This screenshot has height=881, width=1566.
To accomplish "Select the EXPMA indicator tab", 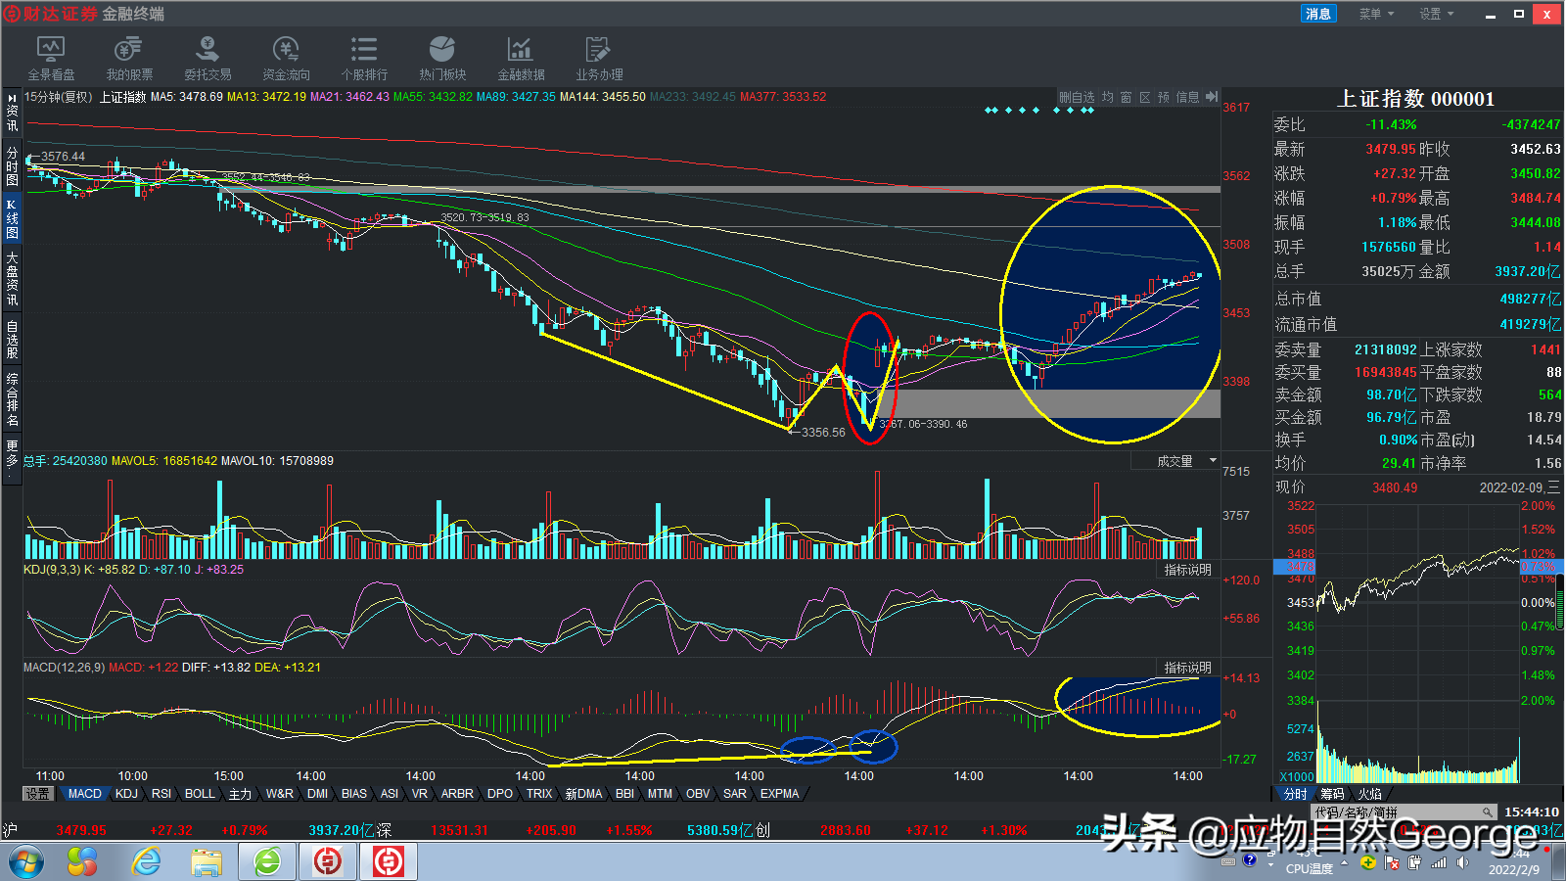I will pyautogui.click(x=780, y=794).
